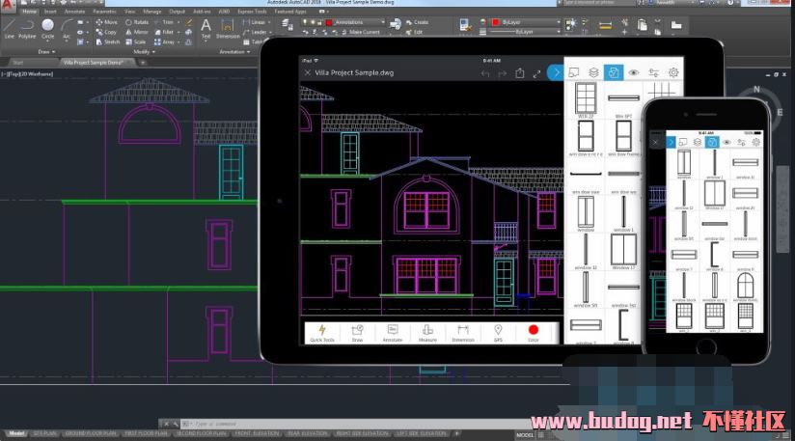Viewport: 795px width, 441px height.
Task: Click the red Annotations layer color swatch
Action: click(x=329, y=22)
